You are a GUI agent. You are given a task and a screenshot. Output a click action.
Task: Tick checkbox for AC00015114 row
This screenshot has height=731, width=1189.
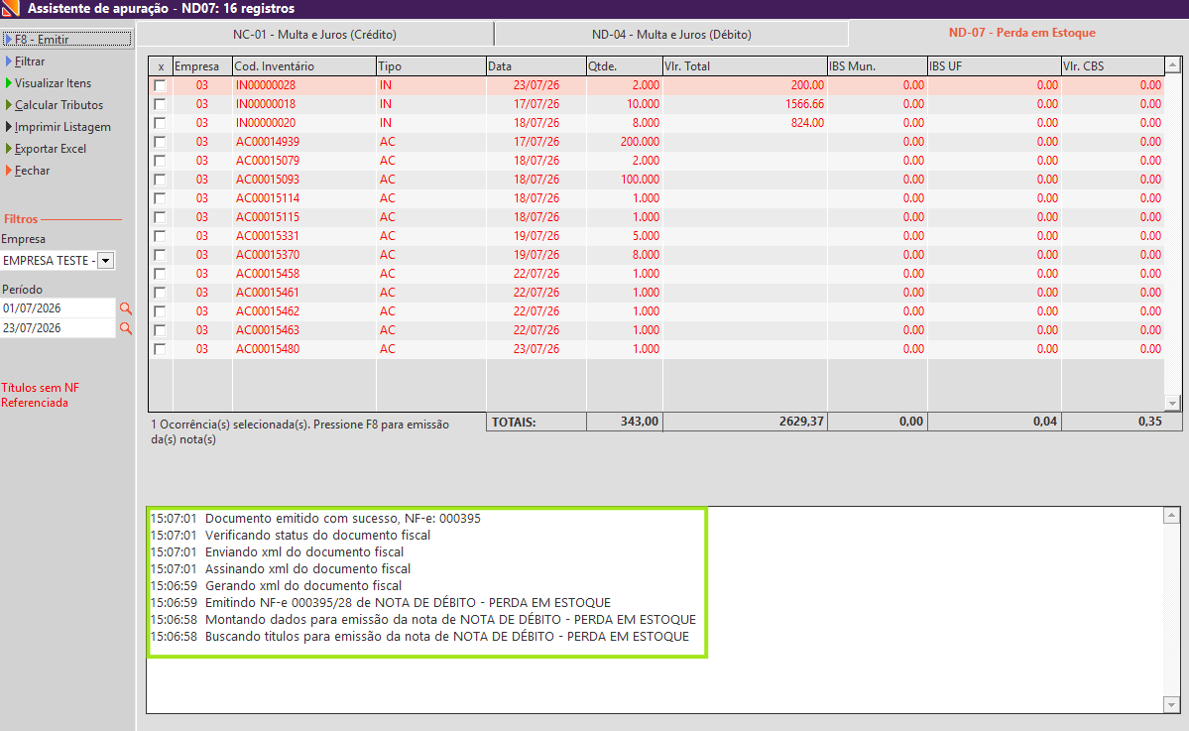tap(160, 198)
